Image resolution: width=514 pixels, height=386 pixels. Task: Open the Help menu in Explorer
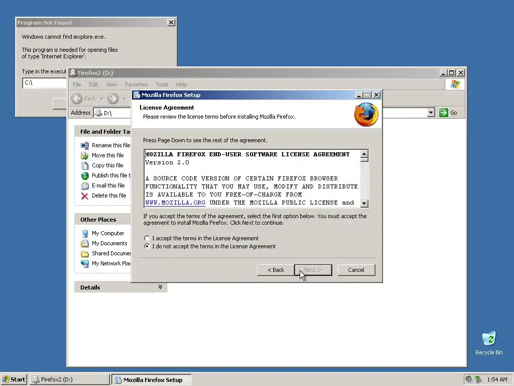(181, 84)
